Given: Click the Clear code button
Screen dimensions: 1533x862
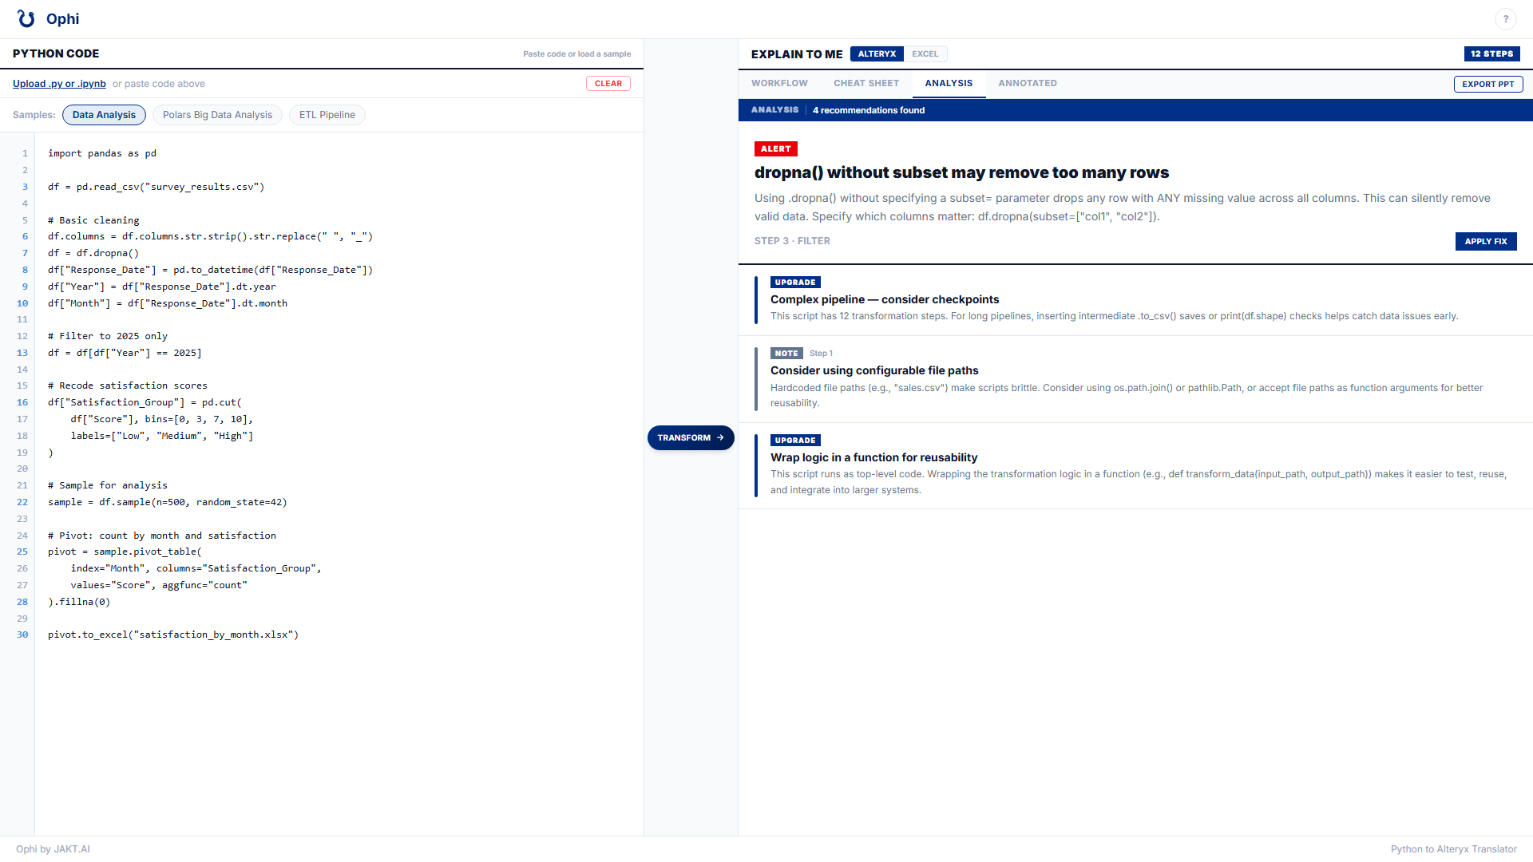Looking at the screenshot, I should tap(608, 84).
